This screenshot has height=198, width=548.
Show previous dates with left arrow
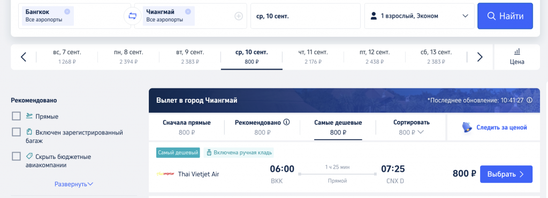coord(24,57)
